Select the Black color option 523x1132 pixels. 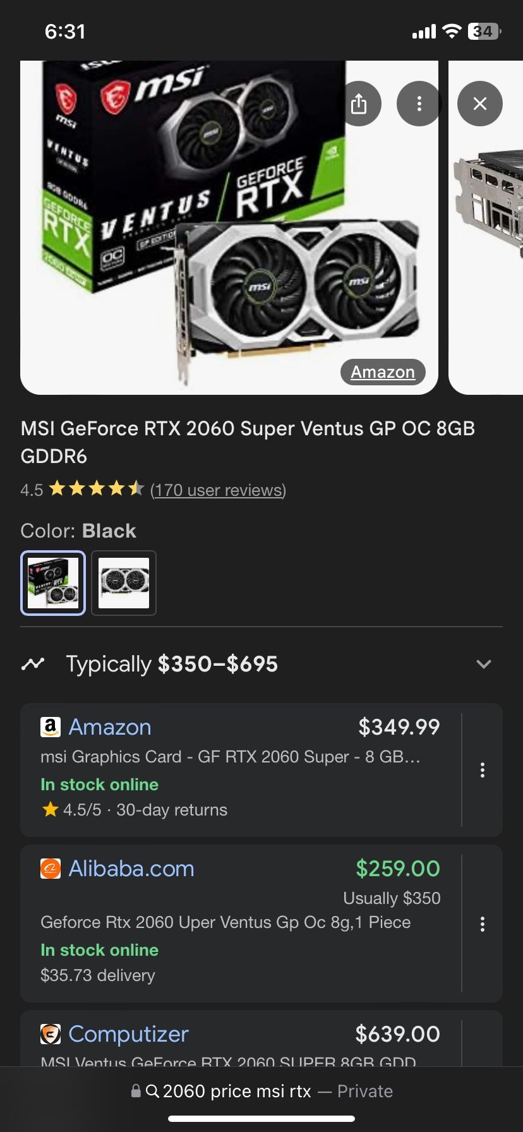tap(53, 582)
